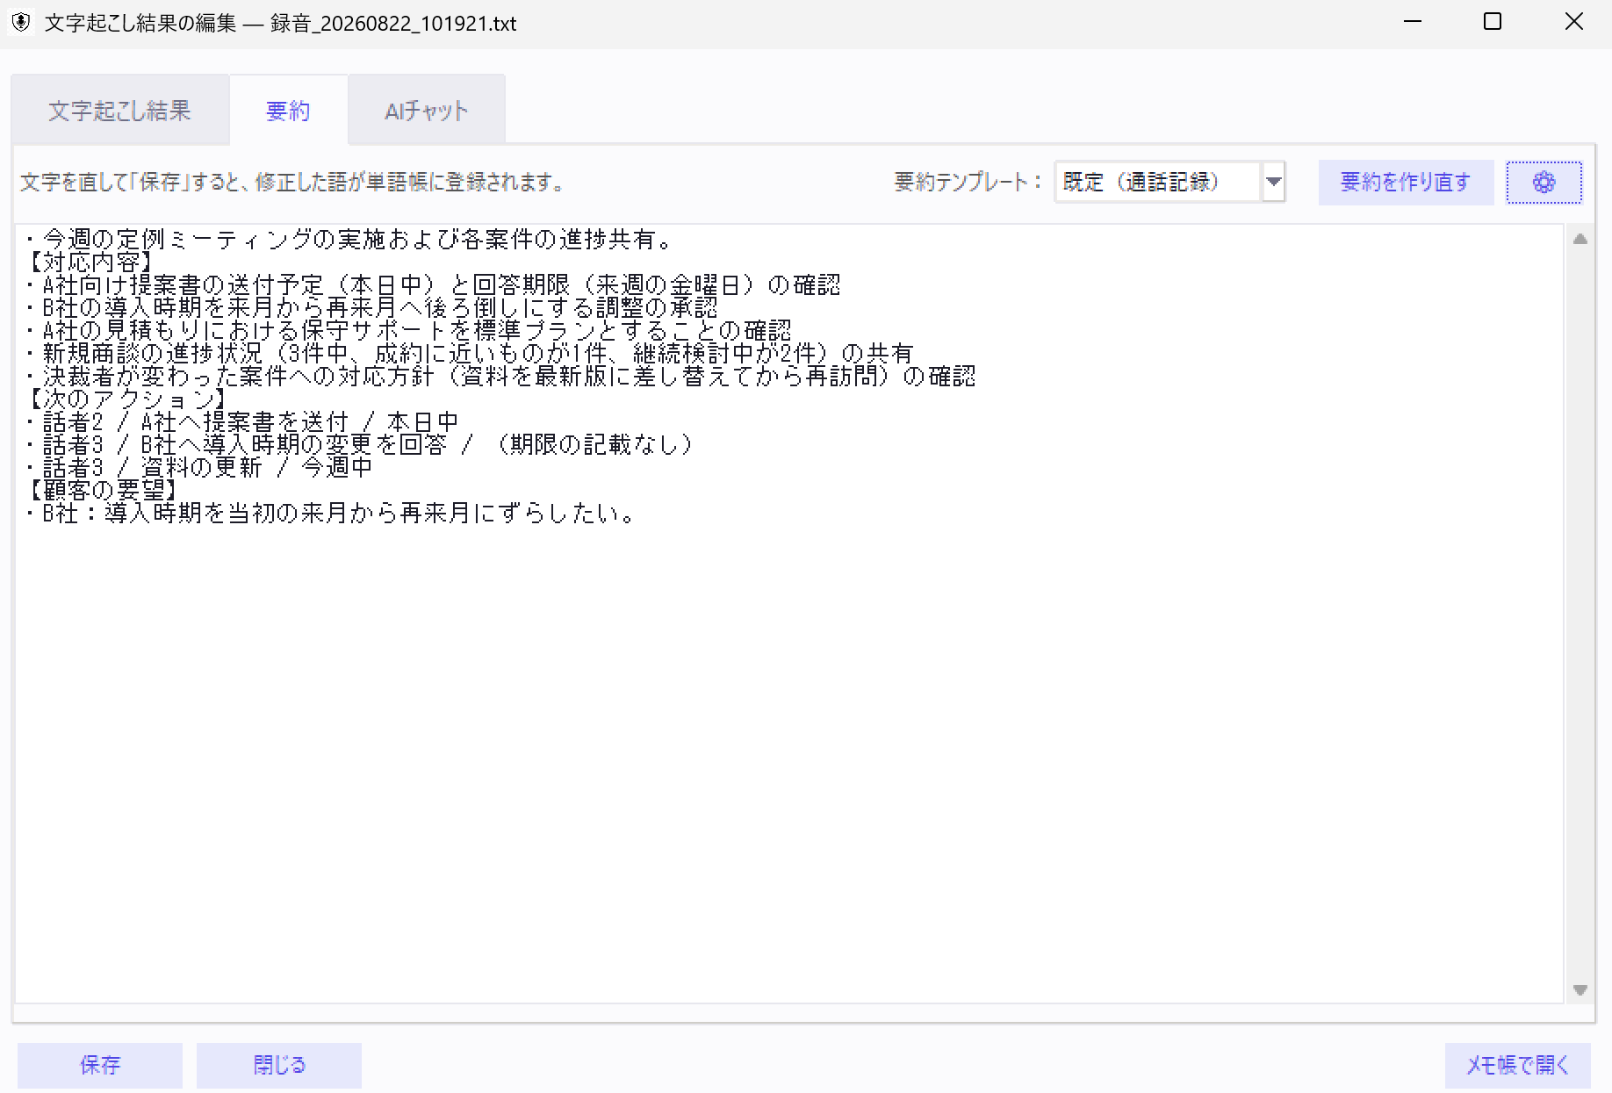Select the 要約 tab

[x=288, y=111]
